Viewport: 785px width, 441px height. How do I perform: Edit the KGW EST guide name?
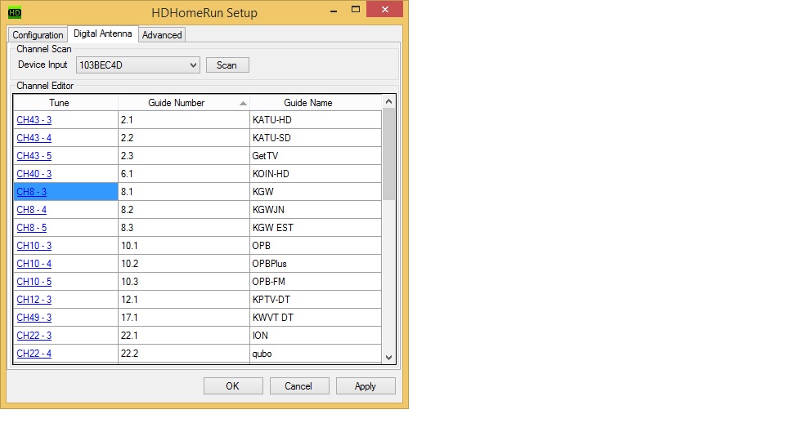[x=316, y=228]
